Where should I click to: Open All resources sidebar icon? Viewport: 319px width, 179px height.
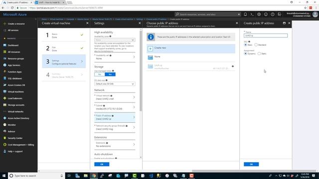click(x=4, y=52)
